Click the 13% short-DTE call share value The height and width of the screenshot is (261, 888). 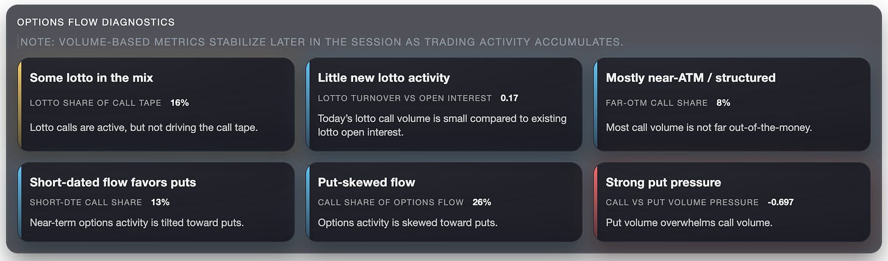(x=160, y=202)
